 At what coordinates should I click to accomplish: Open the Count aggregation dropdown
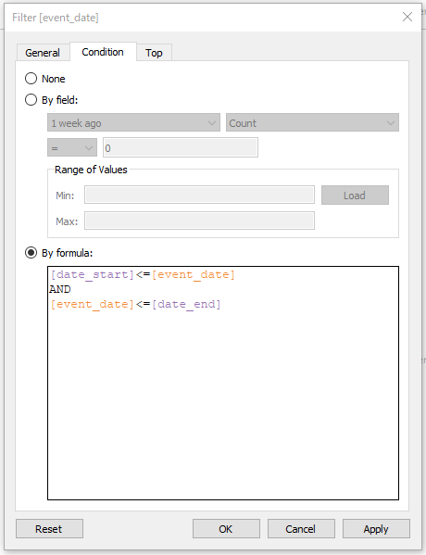point(312,123)
